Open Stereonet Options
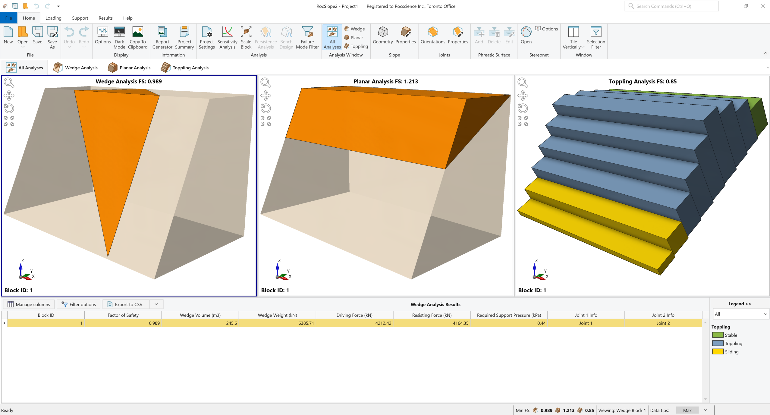 (546, 29)
